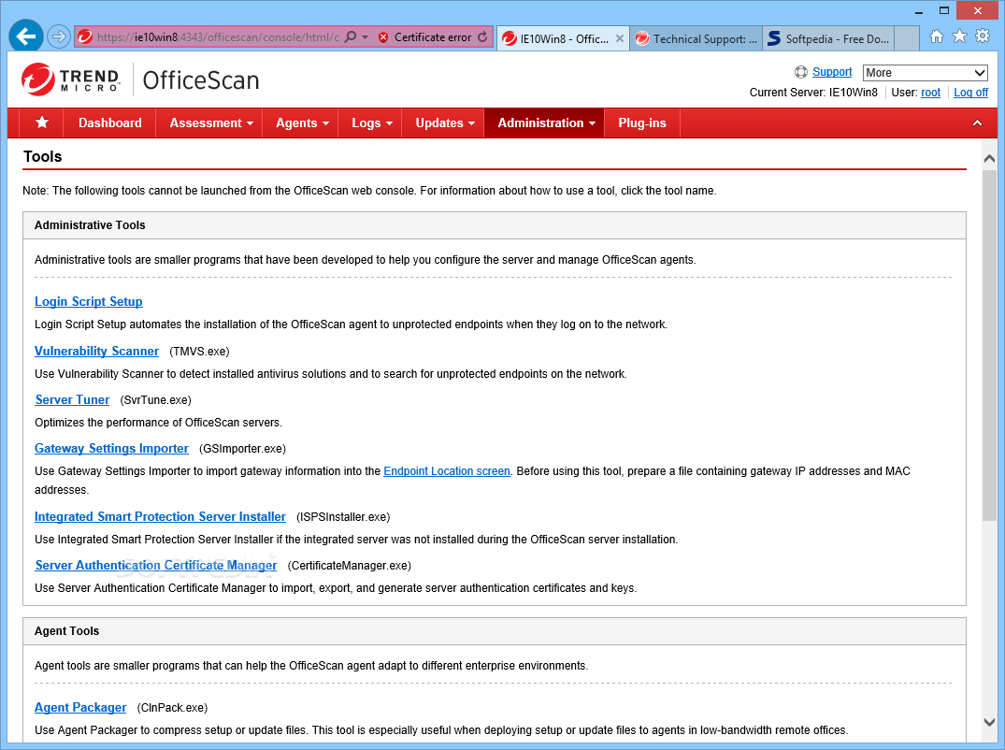Screen dimensions: 1005x750
Task: Click the scrollbar down arrow
Action: coord(989,723)
